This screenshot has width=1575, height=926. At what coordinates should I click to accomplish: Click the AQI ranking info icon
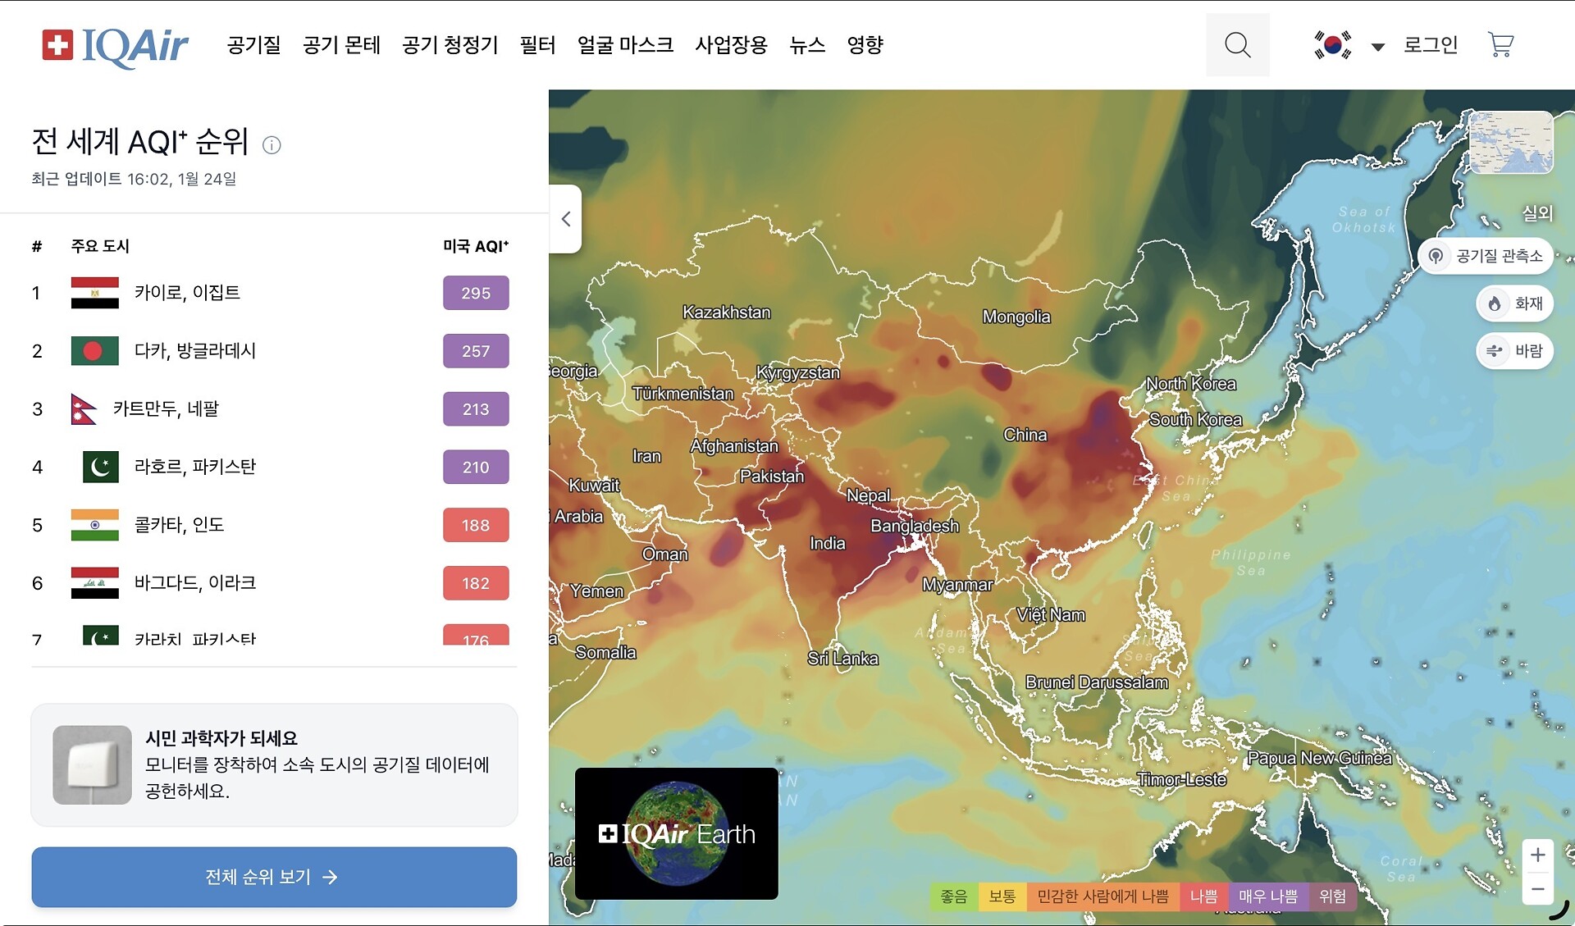point(272,145)
